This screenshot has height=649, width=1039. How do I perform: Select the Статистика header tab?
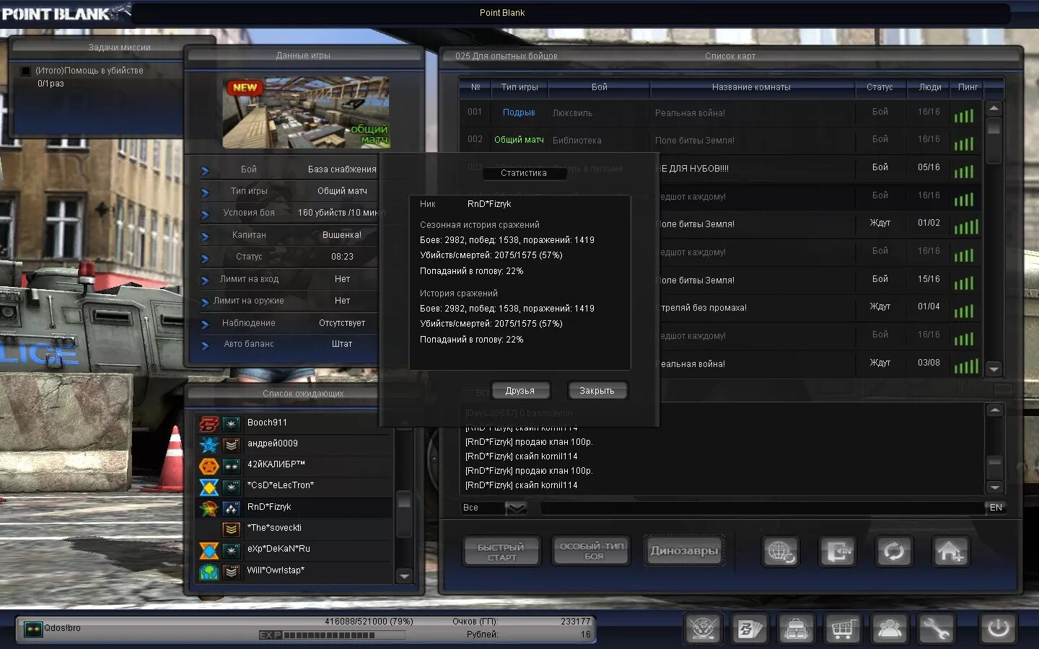[525, 173]
